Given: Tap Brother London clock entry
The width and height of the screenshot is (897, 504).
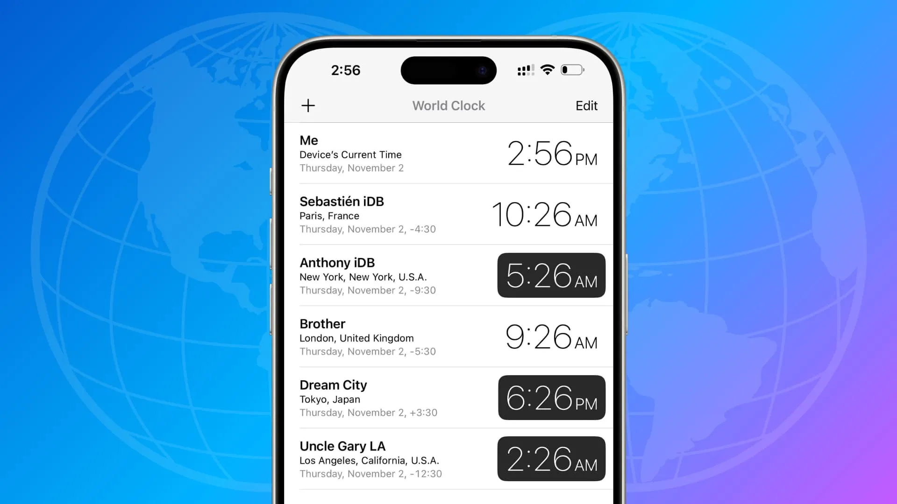Looking at the screenshot, I should click(448, 336).
